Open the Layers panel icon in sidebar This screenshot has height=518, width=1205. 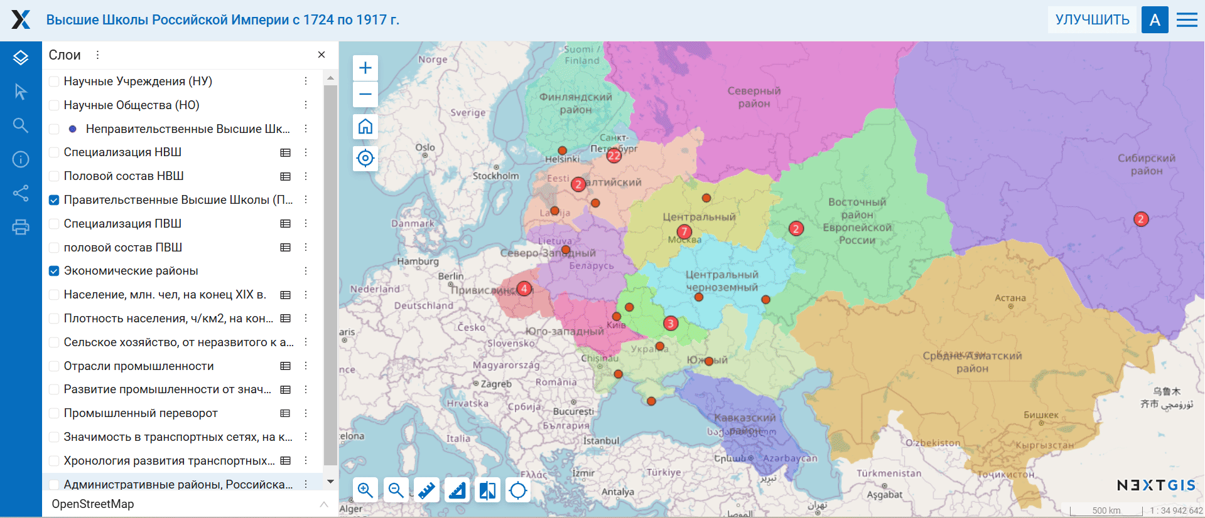21,58
